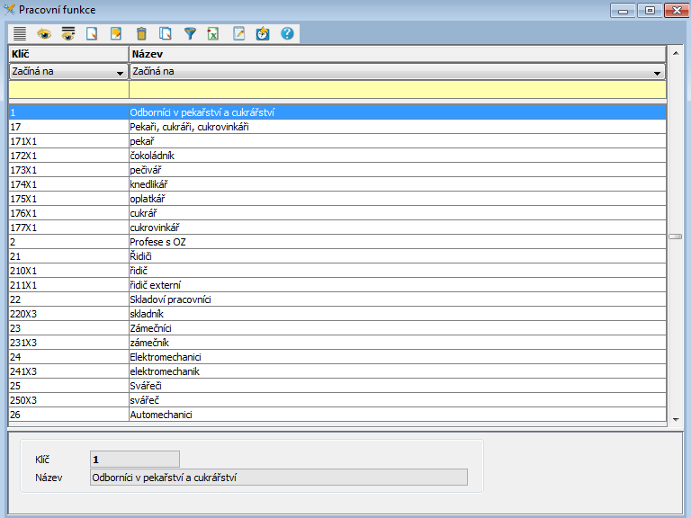Click the trash can delete icon

tap(141, 33)
